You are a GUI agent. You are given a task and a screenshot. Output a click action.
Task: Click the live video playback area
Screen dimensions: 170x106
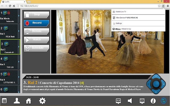[x=110, y=42]
